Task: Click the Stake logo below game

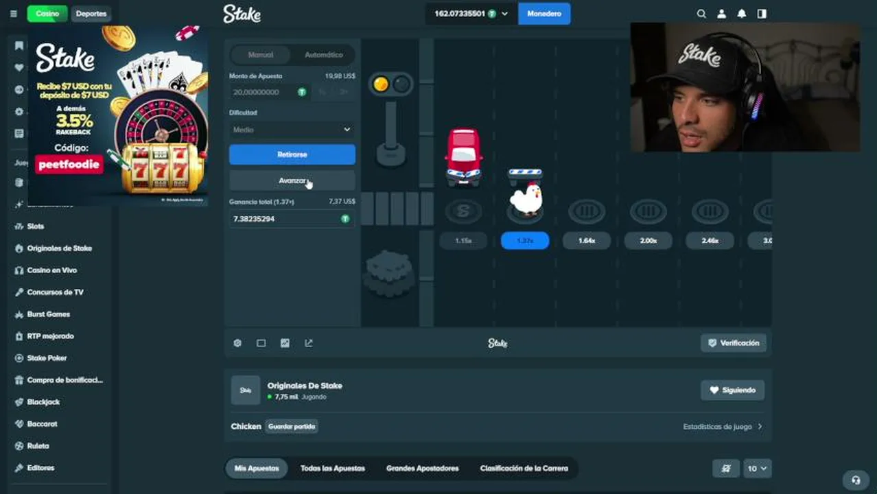Action: [498, 343]
